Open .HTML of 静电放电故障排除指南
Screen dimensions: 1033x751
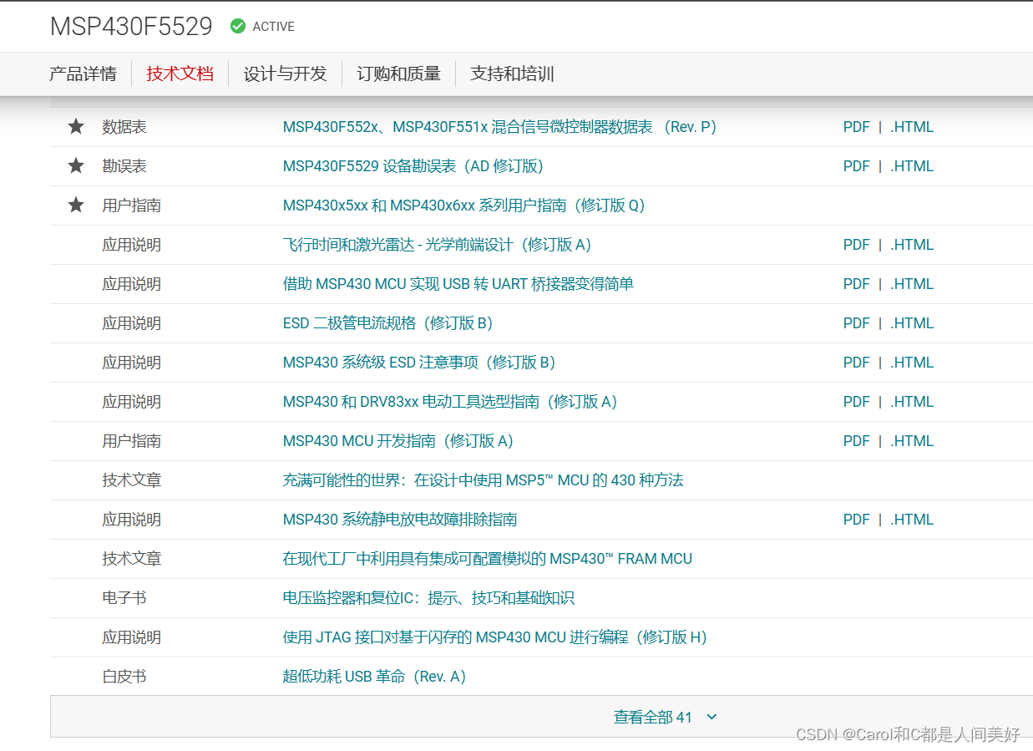coord(912,520)
